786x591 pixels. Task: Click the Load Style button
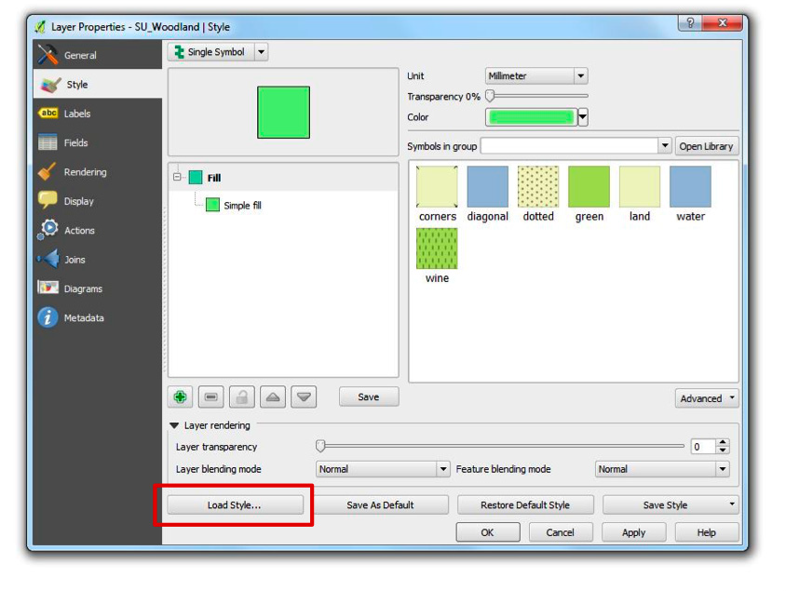coord(234,504)
